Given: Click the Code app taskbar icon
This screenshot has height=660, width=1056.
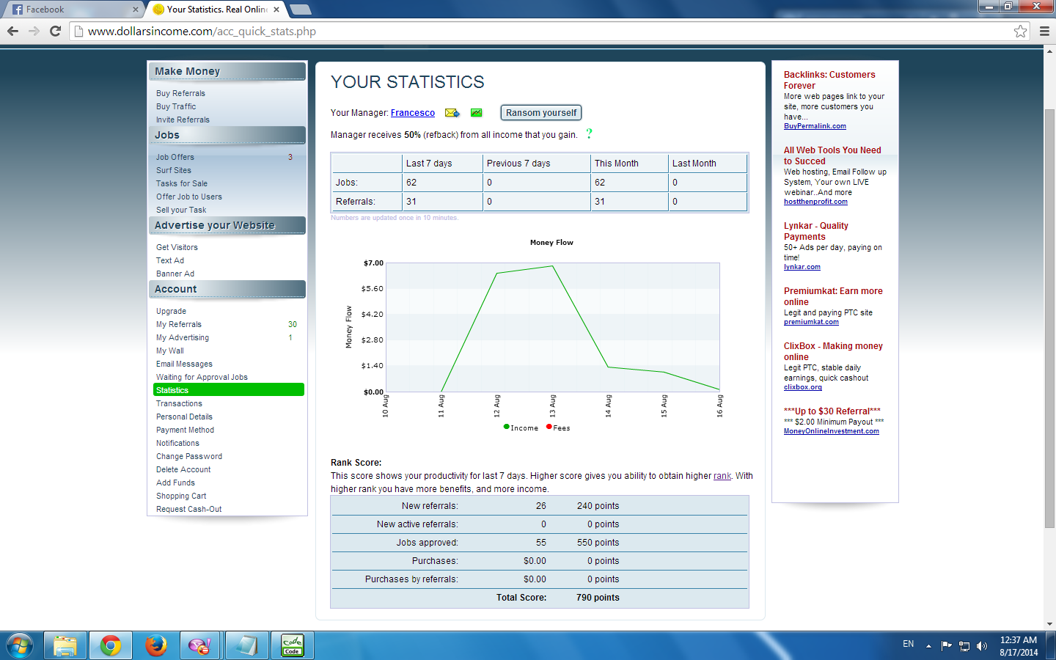Looking at the screenshot, I should click(293, 645).
